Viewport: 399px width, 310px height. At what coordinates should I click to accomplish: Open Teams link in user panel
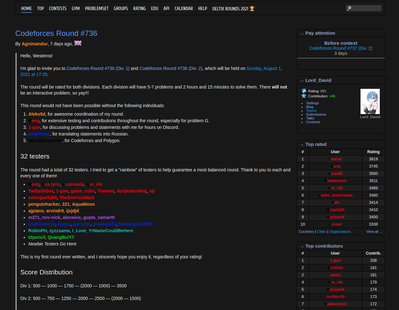point(311,111)
